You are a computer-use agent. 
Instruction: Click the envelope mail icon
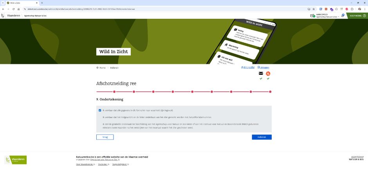point(261,73)
